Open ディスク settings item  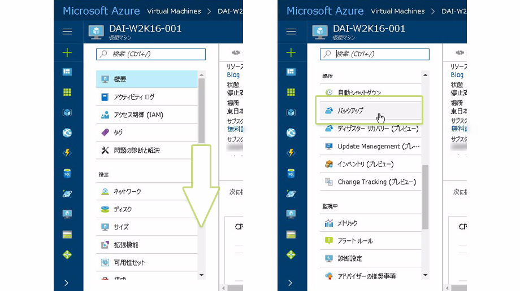click(x=147, y=209)
